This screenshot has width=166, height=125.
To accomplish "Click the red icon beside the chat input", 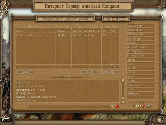I will tap(117, 106).
